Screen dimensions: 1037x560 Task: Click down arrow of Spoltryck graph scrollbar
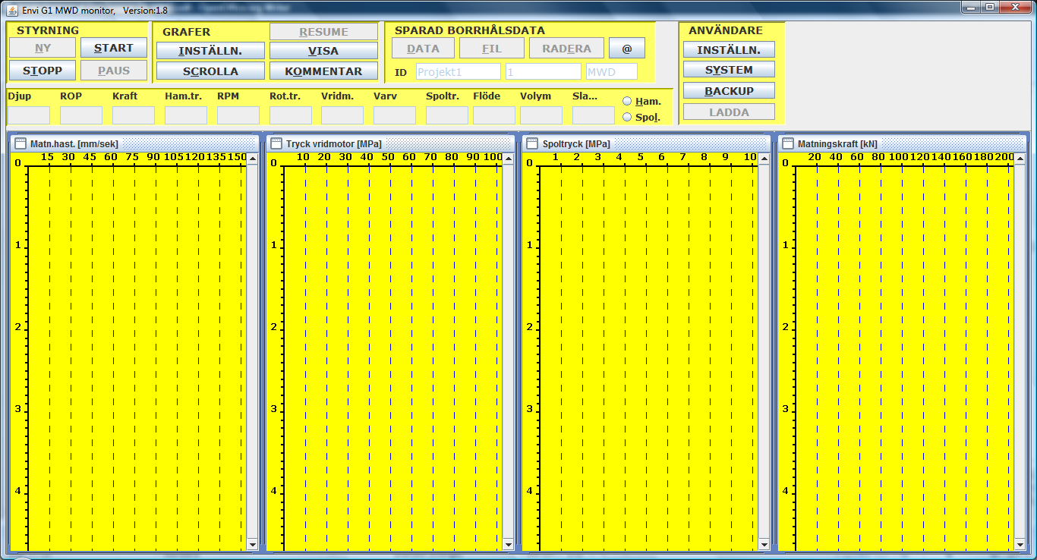tap(764, 544)
